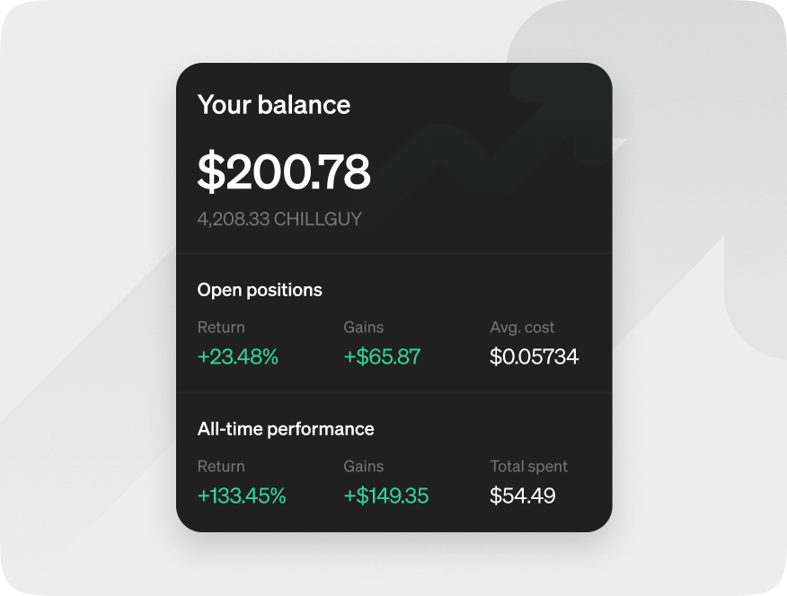
Task: Click the Return label under Open positions
Action: (221, 328)
